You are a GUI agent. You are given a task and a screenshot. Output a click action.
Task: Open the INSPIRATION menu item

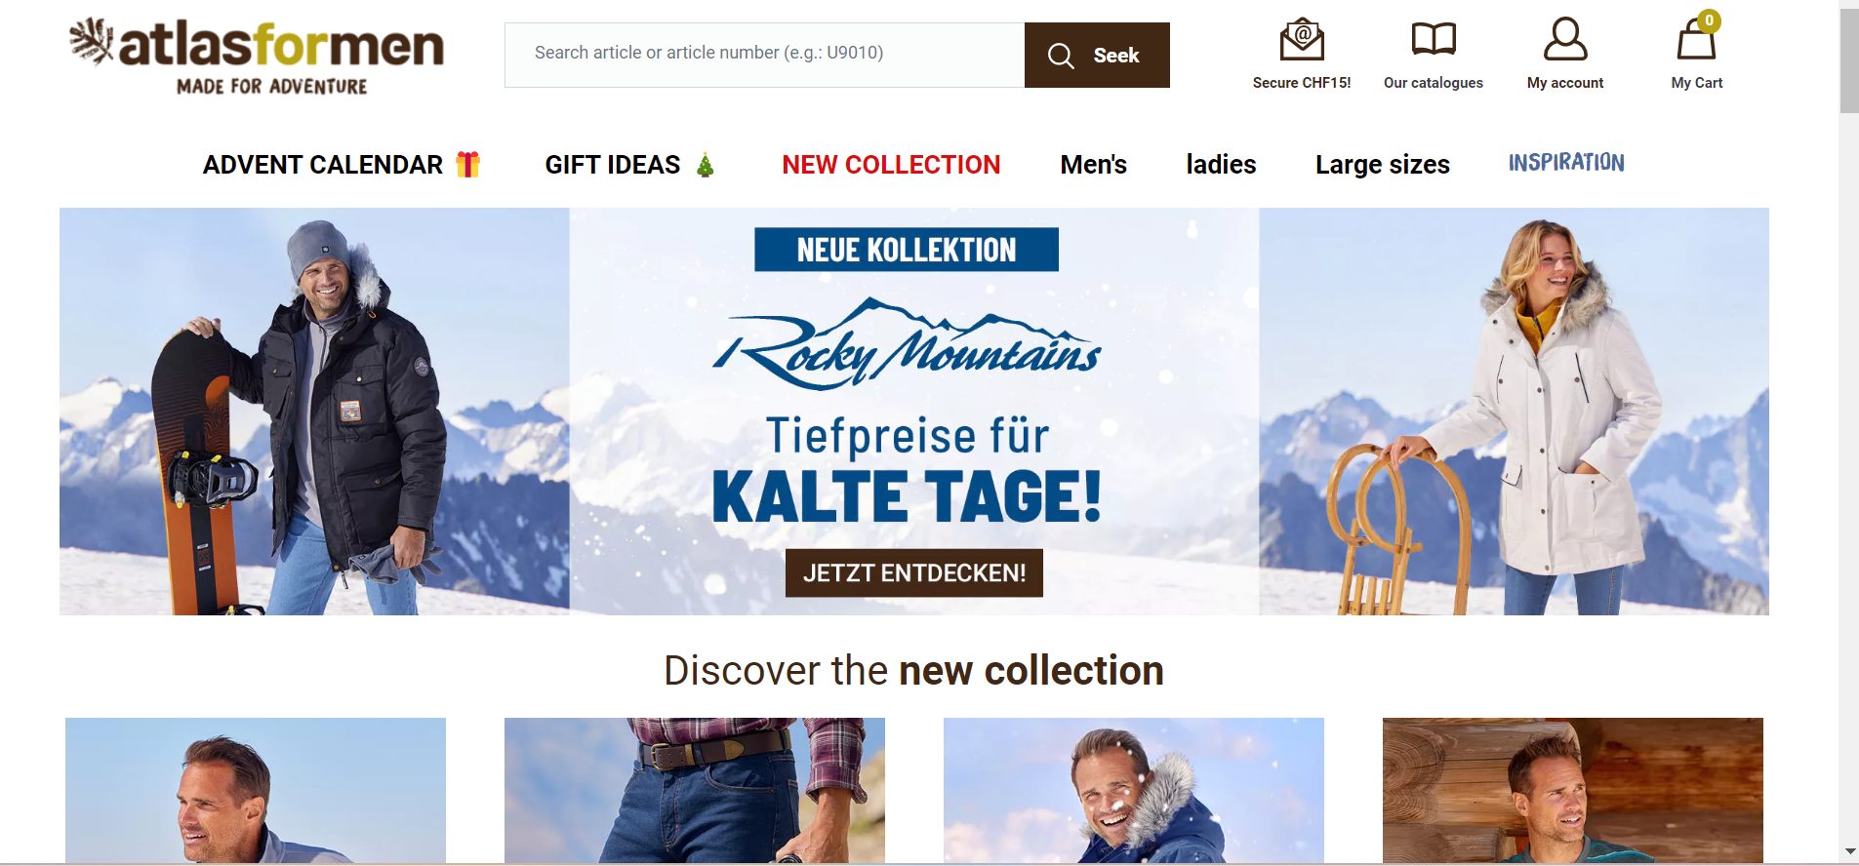click(x=1566, y=163)
